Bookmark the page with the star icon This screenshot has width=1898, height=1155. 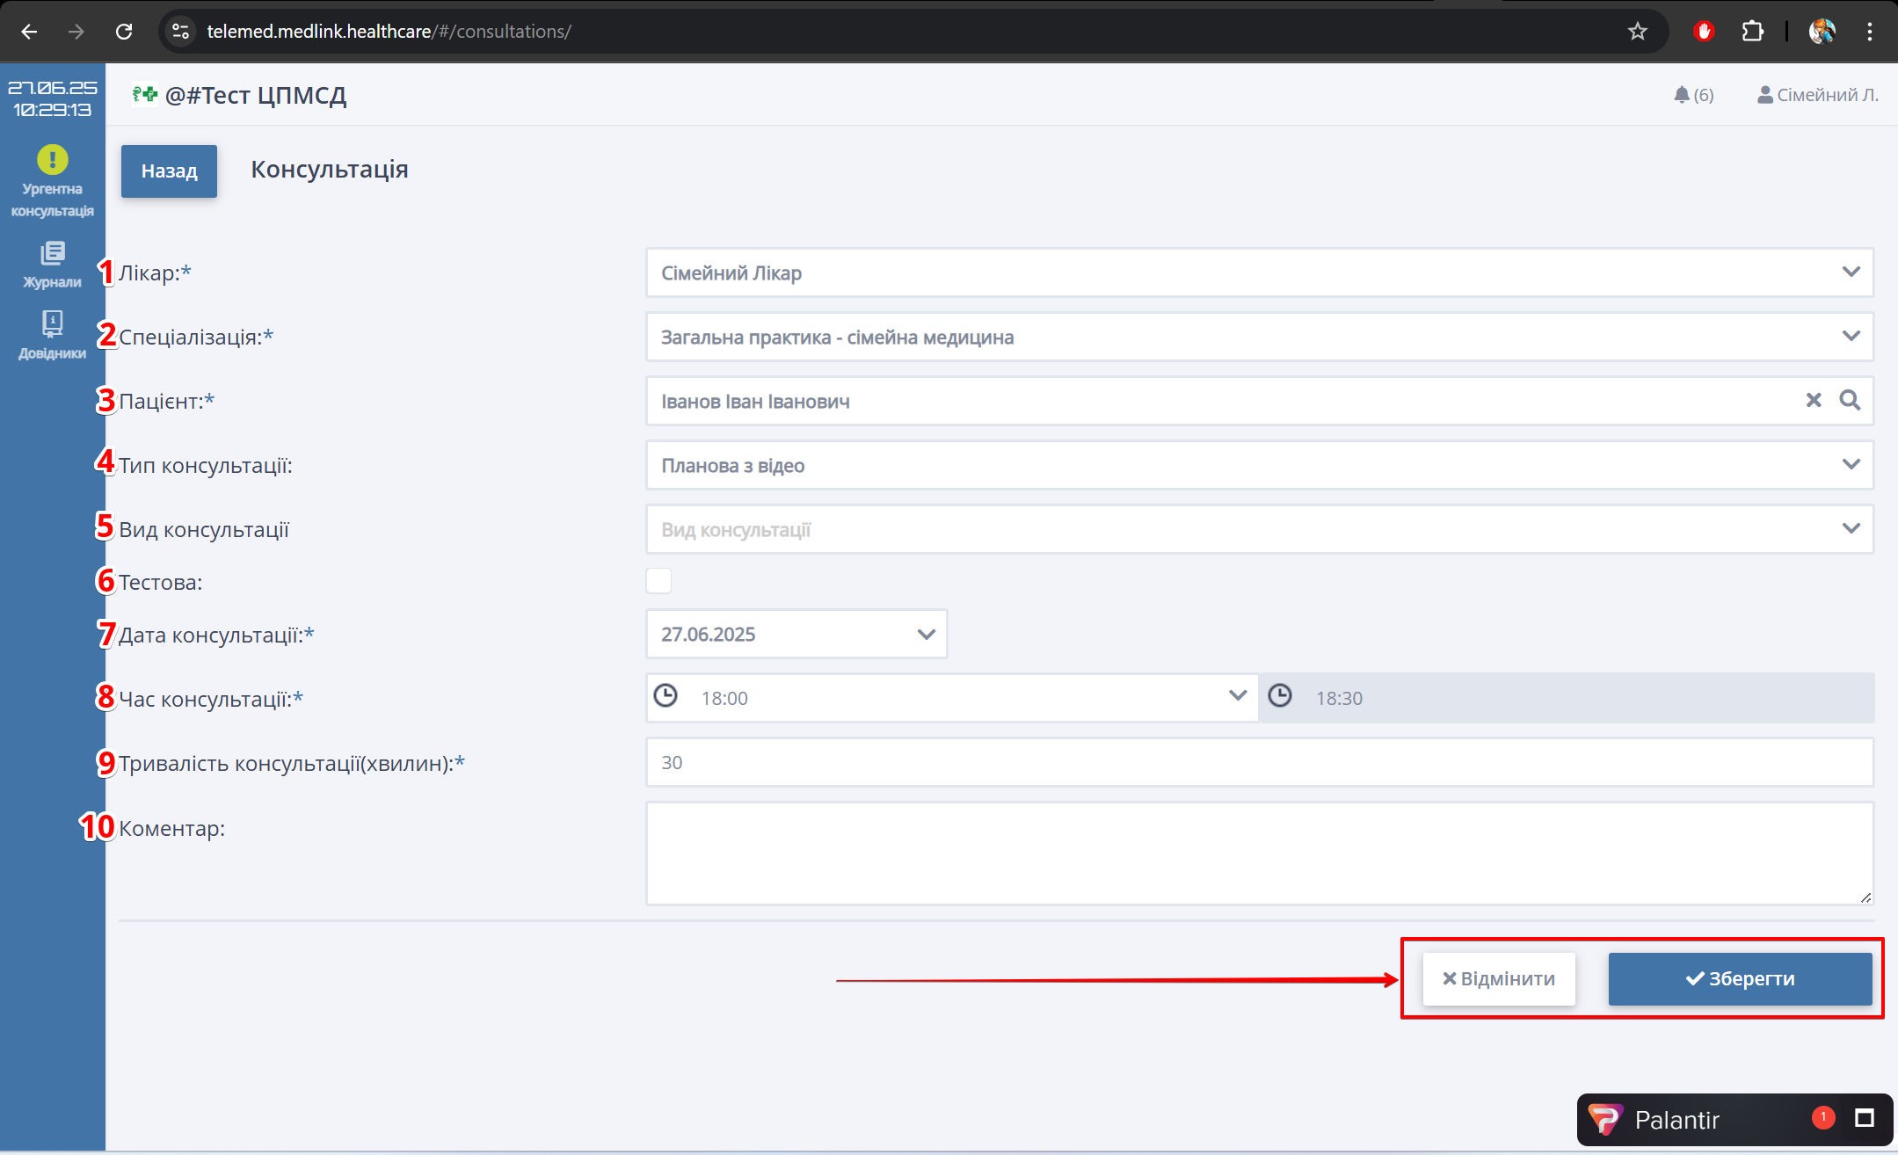pyautogui.click(x=1637, y=32)
